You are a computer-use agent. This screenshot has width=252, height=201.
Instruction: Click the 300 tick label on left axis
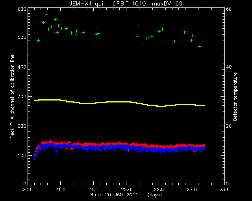coord(22,96)
